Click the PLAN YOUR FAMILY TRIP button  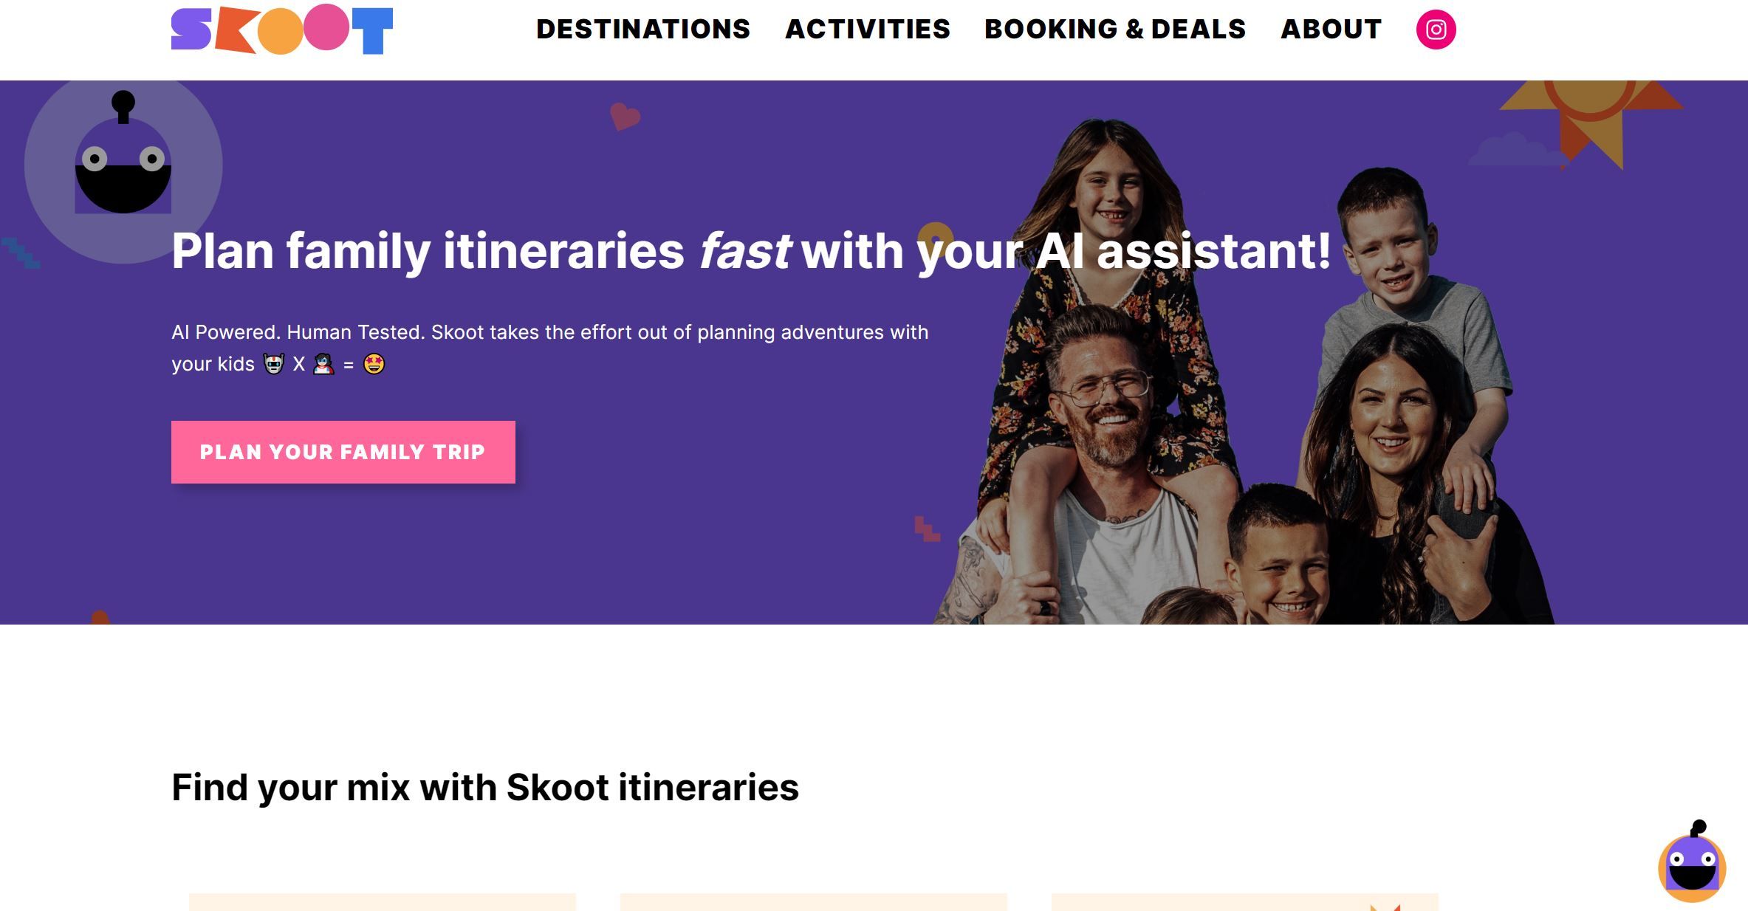pos(343,452)
